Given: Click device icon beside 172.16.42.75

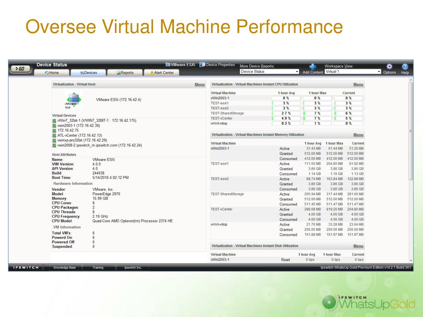Looking at the screenshot, I should coord(54,130).
